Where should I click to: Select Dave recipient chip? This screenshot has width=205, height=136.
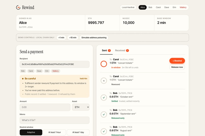click(x=39, y=71)
